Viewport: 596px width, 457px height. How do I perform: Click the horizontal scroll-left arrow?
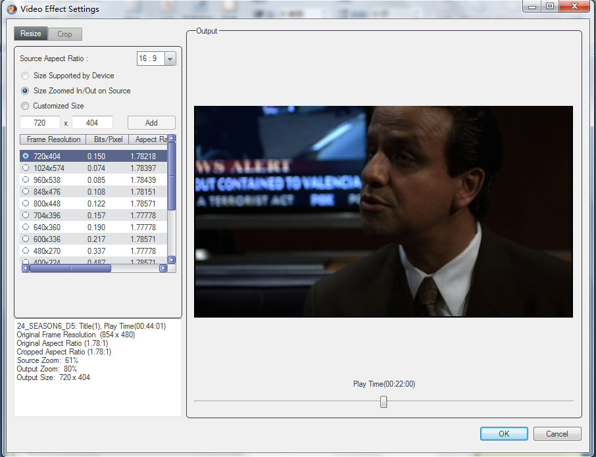pyautogui.click(x=26, y=268)
